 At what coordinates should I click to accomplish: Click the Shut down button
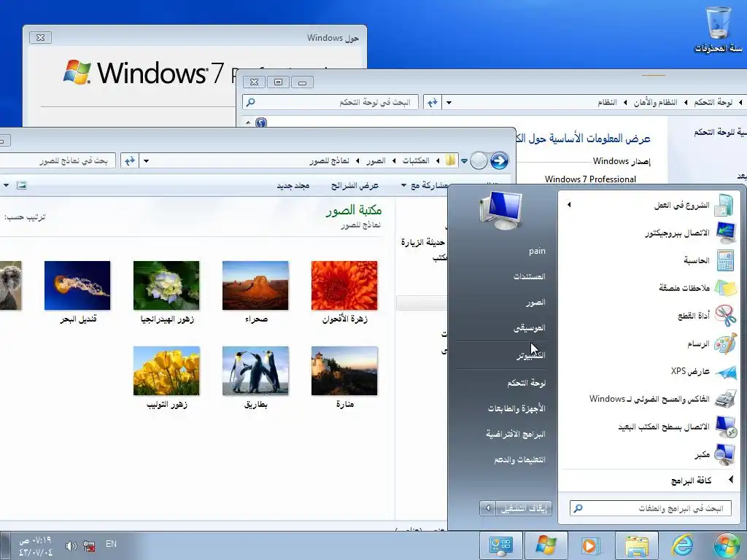point(524,508)
